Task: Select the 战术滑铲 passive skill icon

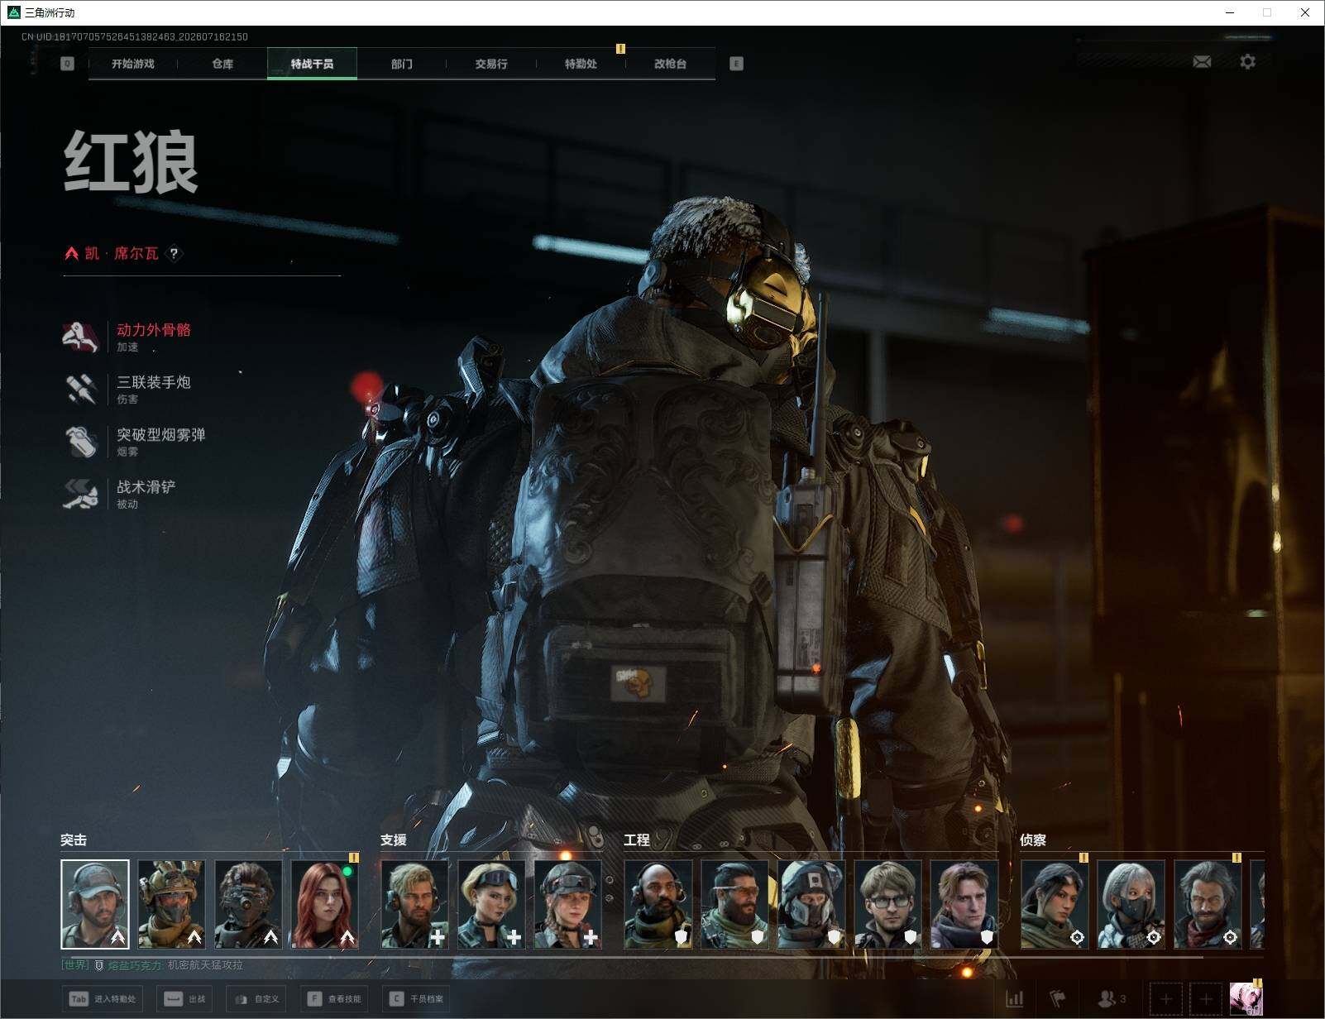Action: [x=81, y=494]
